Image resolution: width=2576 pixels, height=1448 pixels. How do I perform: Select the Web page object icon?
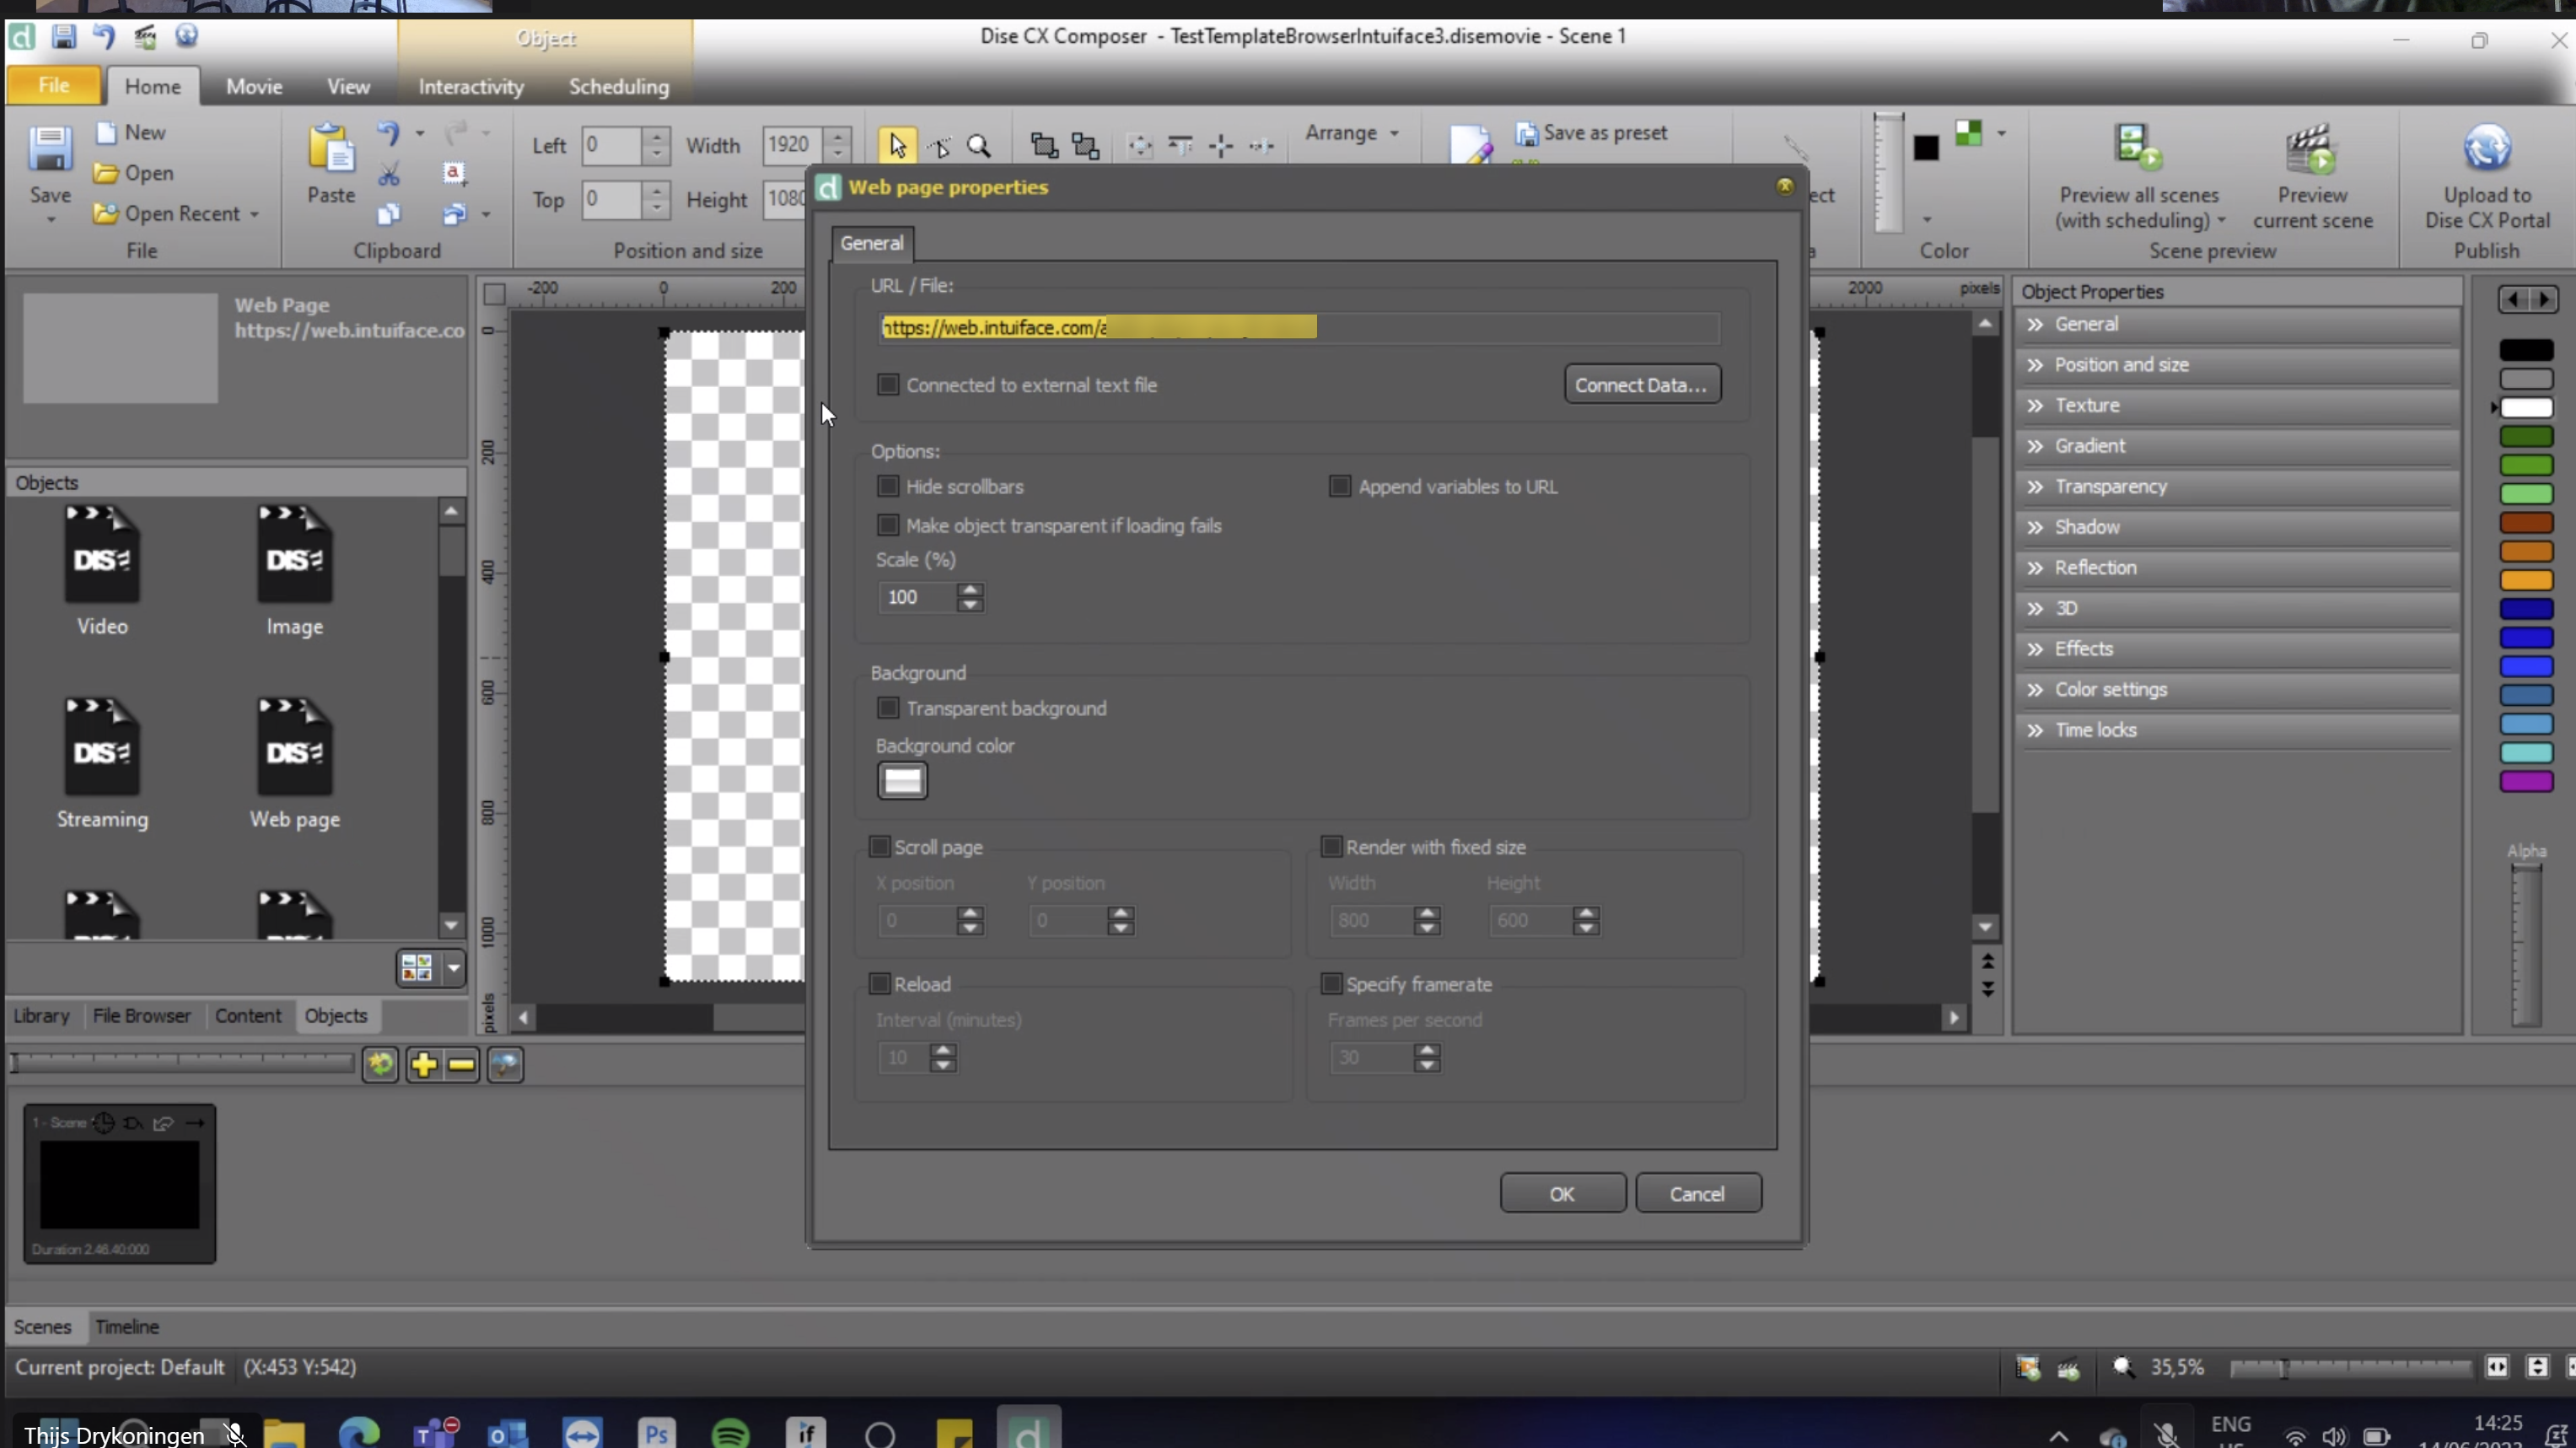pos(294,747)
